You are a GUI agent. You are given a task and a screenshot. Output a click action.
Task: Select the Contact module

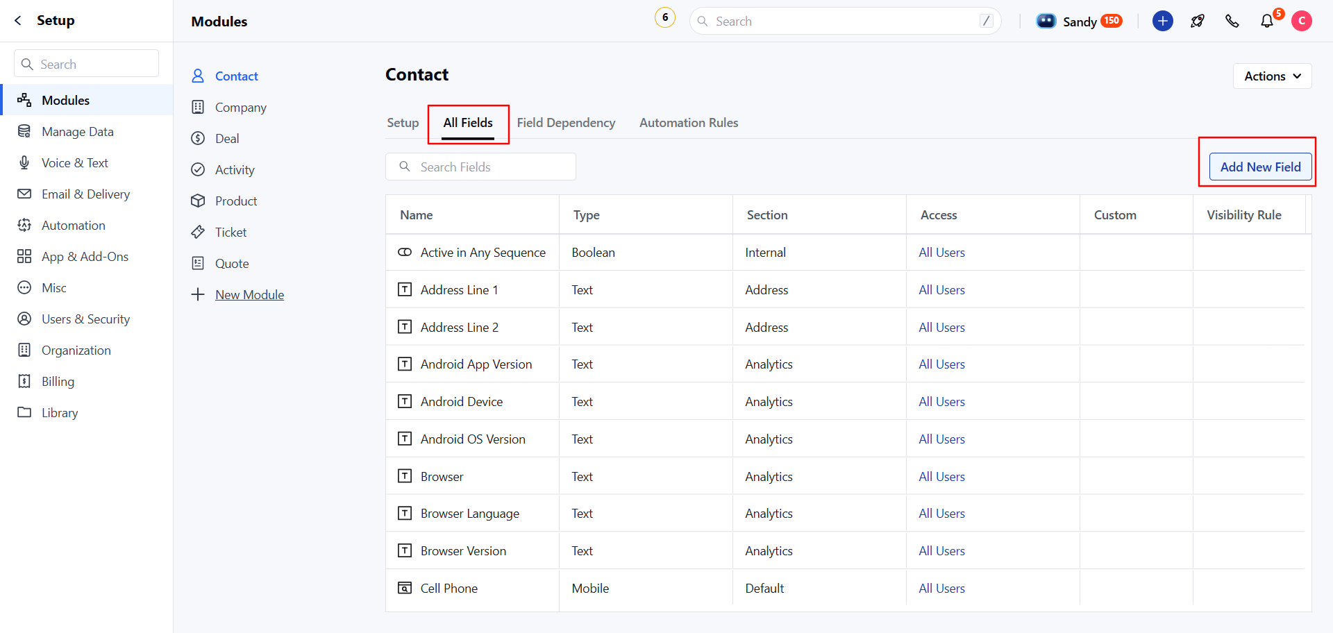pyautogui.click(x=236, y=76)
